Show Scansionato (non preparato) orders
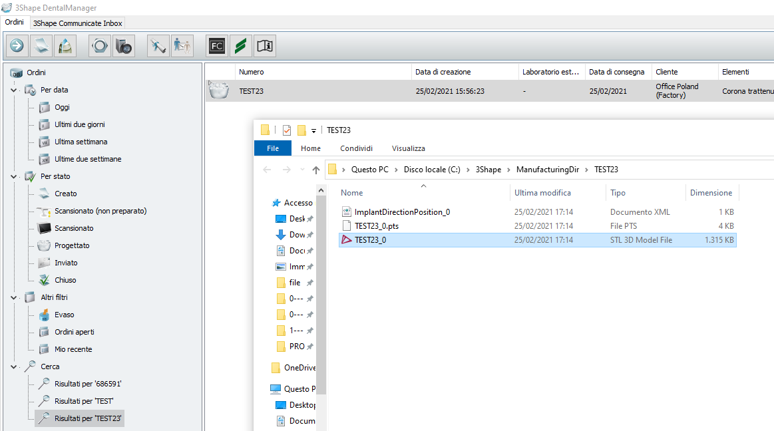The image size is (774, 431). [x=100, y=211]
